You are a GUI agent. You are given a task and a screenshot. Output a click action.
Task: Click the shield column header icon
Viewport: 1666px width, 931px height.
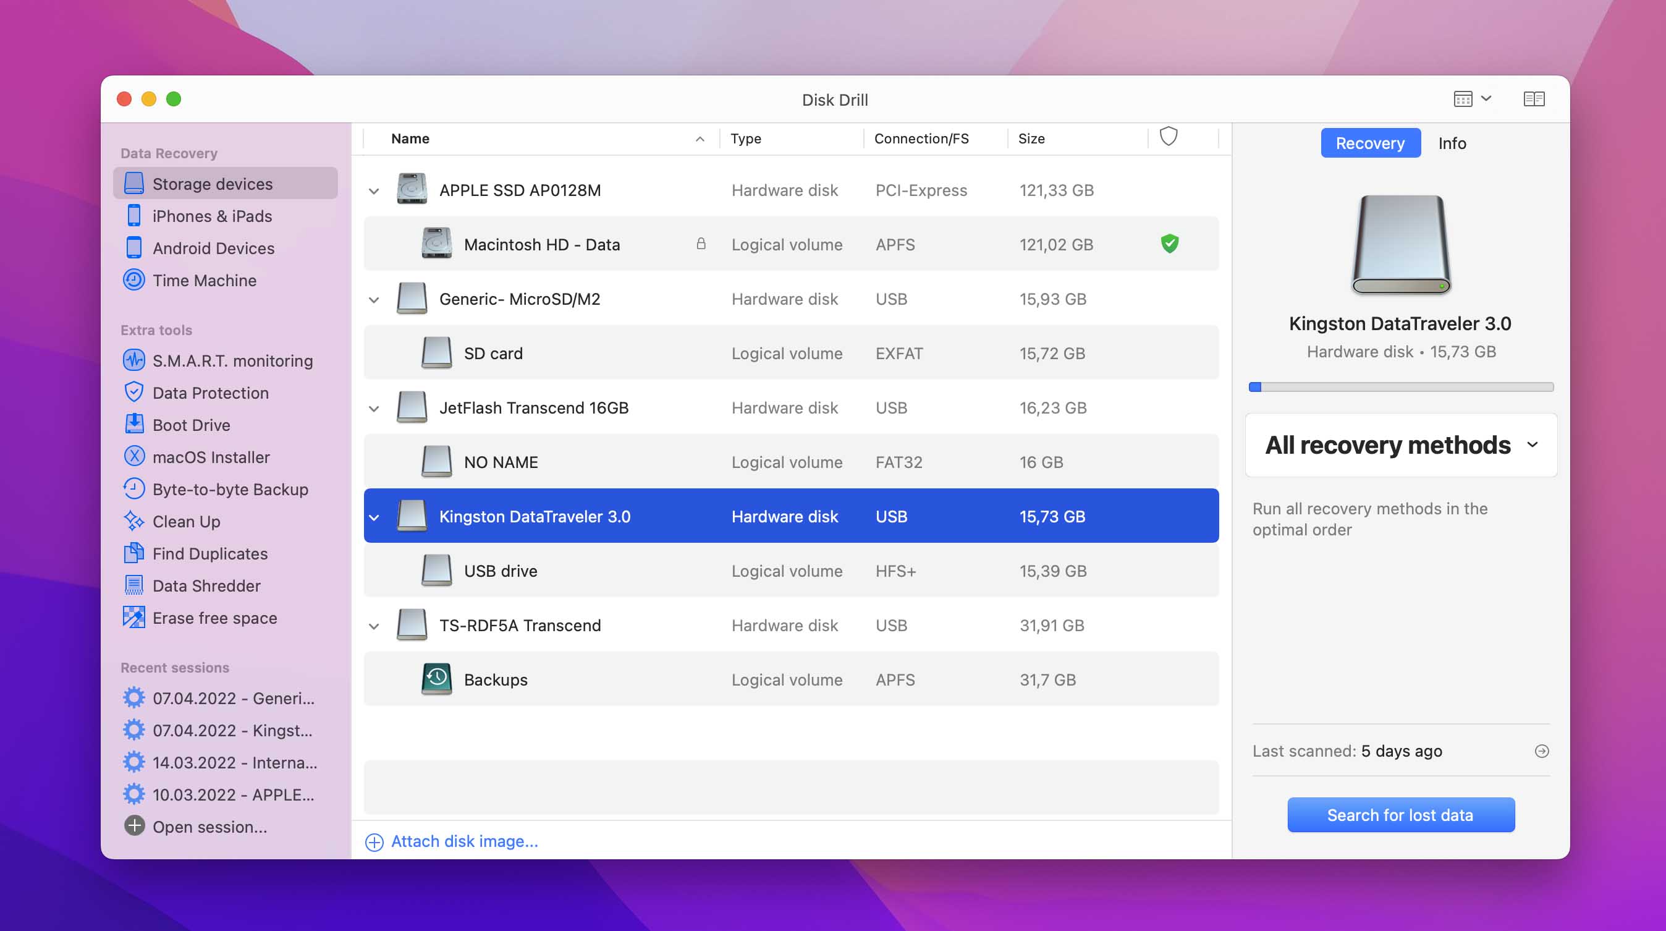pyautogui.click(x=1168, y=137)
